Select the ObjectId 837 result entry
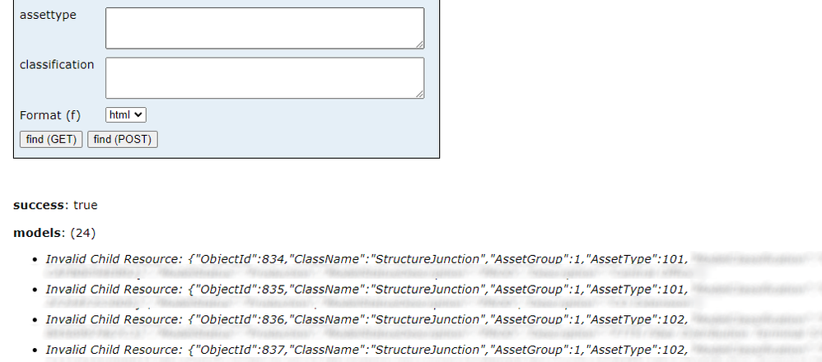Screen dimensions: 822x362 [366, 350]
